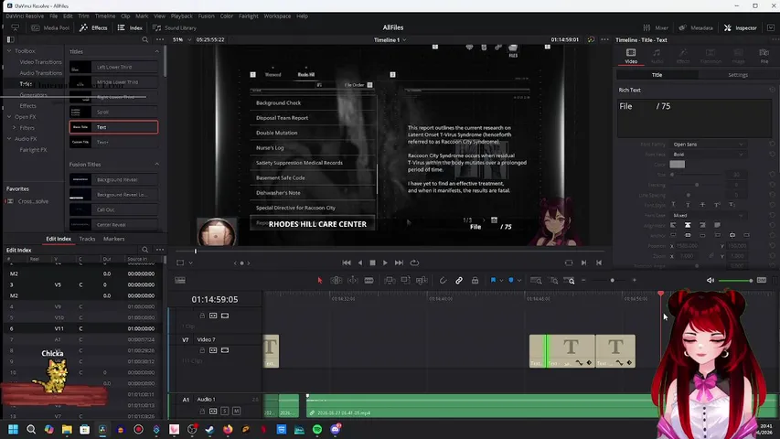Screen dimensions: 780x439
Task: Open the Metadata panel
Action: click(x=696, y=27)
